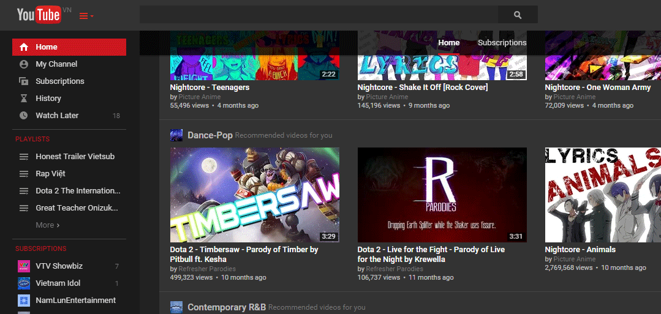The image size is (661, 314).
Task: Click the NamLunEntertainment channel avatar
Action: [24, 301]
